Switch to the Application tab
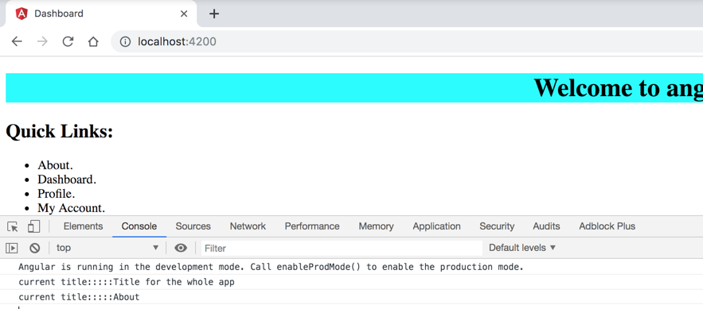Image resolution: width=703 pixels, height=309 pixels. coord(436,226)
